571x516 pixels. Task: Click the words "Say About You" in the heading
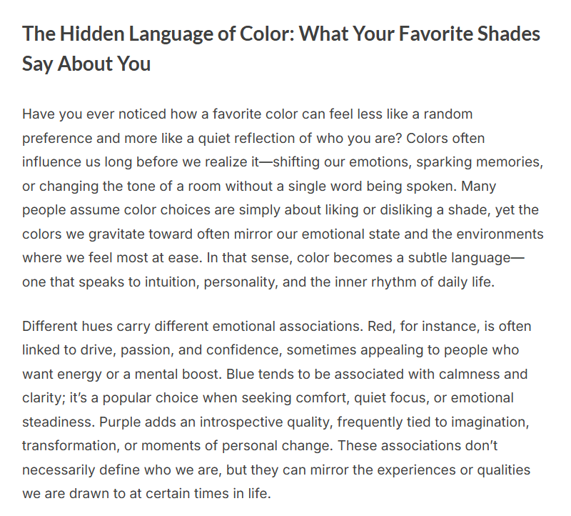tap(86, 64)
